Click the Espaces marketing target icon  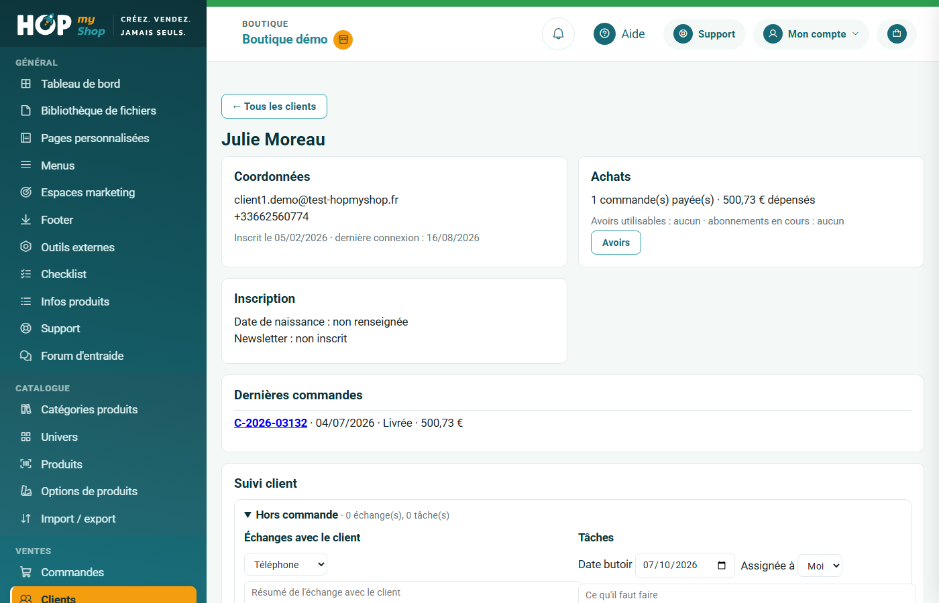(26, 192)
